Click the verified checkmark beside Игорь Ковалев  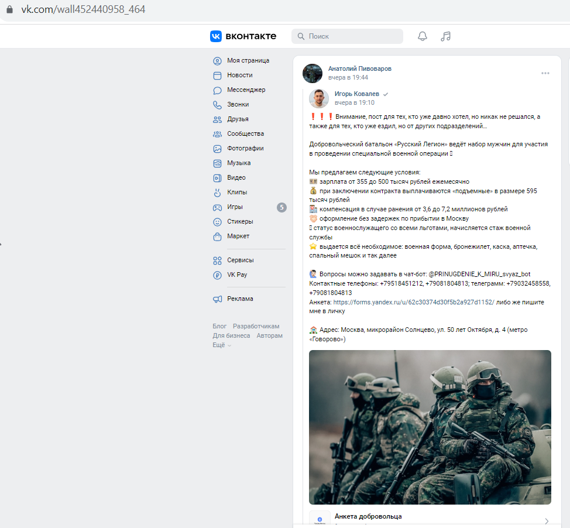386,94
